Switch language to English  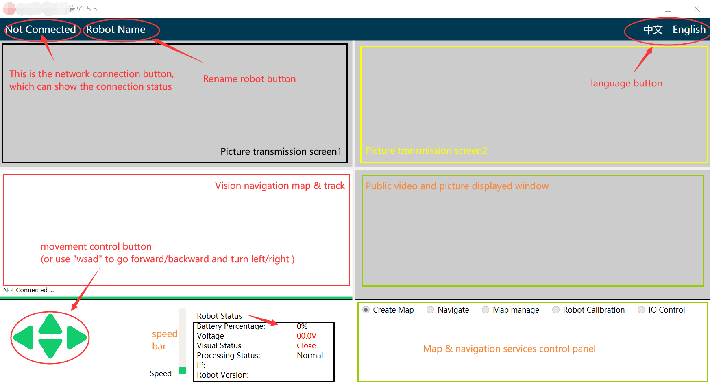(x=689, y=30)
